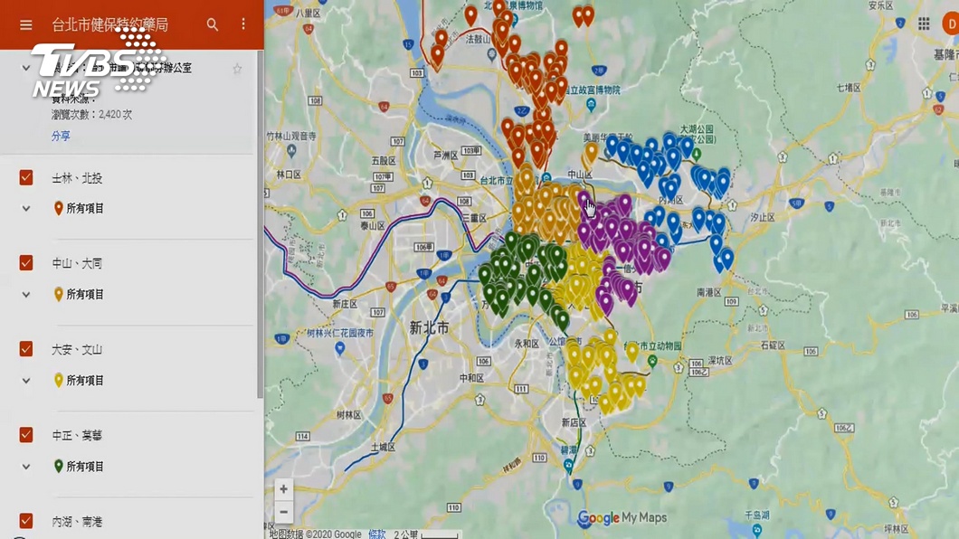Uncheck the 中山、大同 layer checkbox
This screenshot has width=959, height=539.
(25, 263)
